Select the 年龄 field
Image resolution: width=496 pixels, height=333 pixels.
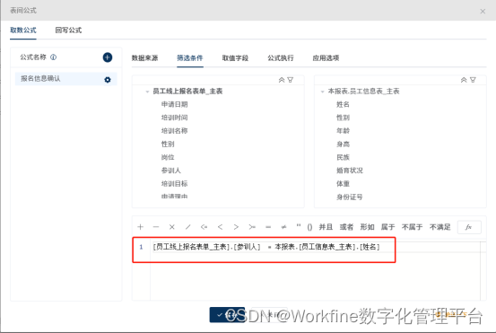click(x=343, y=131)
